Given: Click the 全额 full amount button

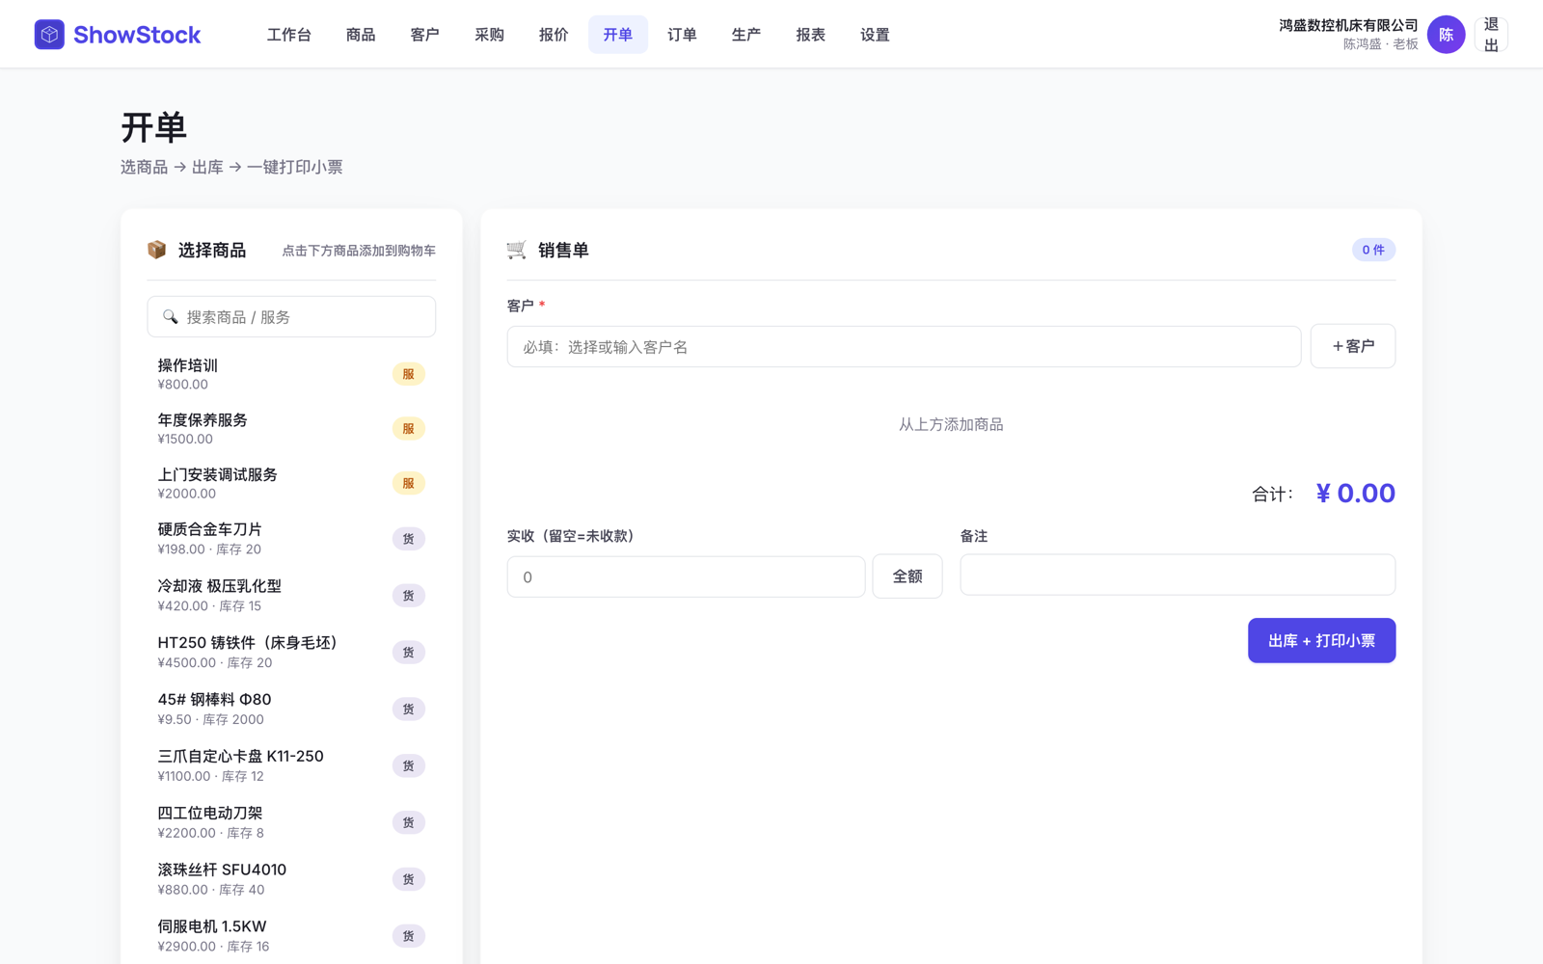Looking at the screenshot, I should [x=907, y=576].
